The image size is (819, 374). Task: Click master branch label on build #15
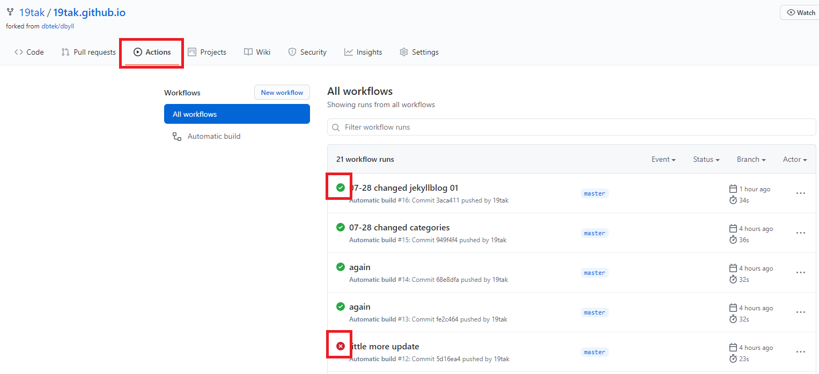594,233
